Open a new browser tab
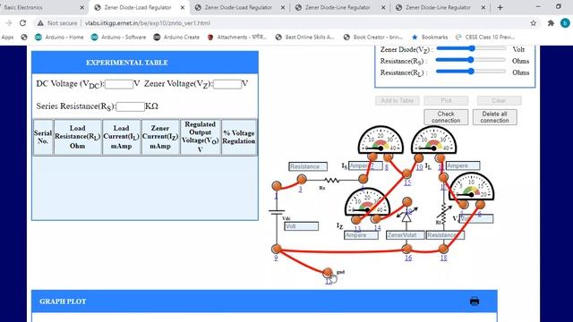The image size is (573, 322). point(500,7)
